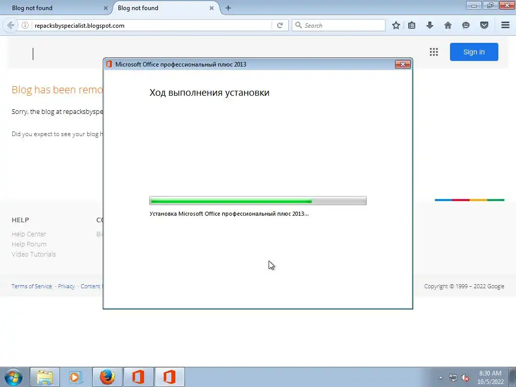516x387 pixels.
Task: Open Firefox hamburger menu
Action: [505, 25]
